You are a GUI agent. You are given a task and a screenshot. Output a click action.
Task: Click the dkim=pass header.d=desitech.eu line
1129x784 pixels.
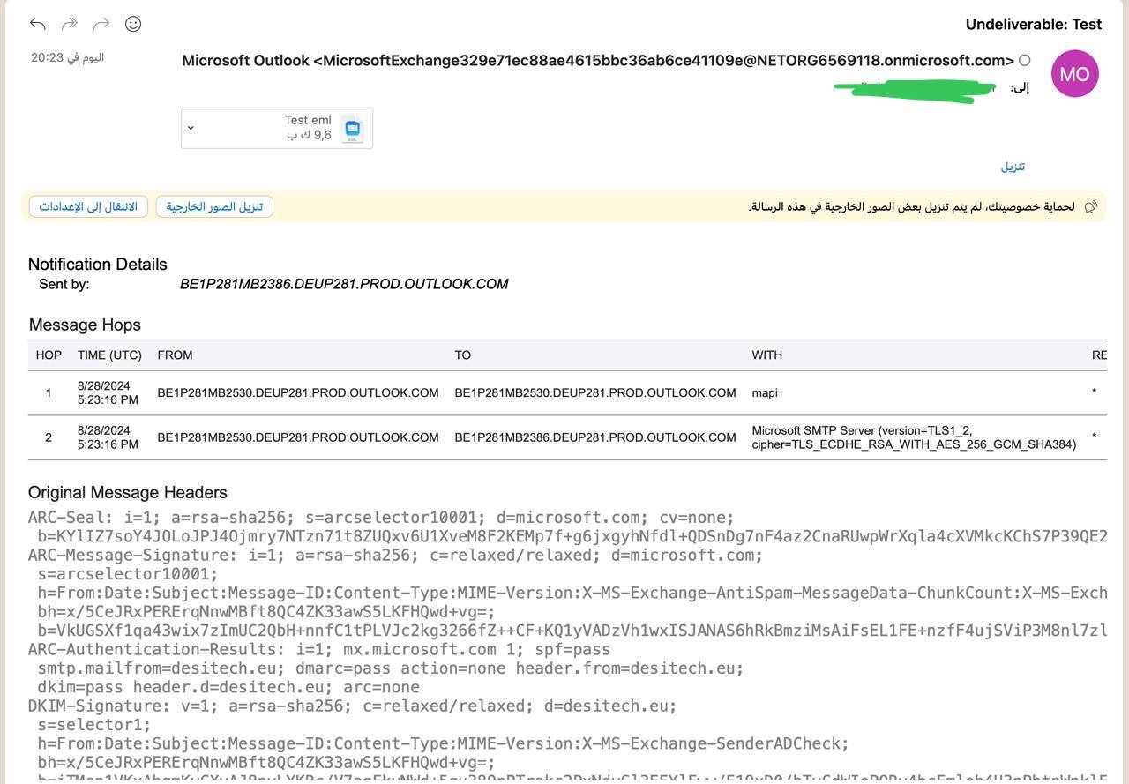[x=228, y=687]
